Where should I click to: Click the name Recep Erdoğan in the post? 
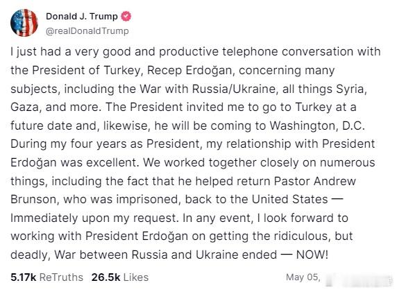pyautogui.click(x=189, y=70)
